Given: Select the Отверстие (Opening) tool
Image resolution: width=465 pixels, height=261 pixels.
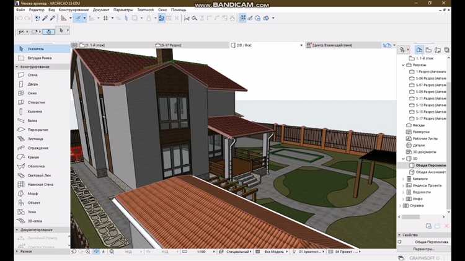Looking at the screenshot, I should tap(42, 102).
